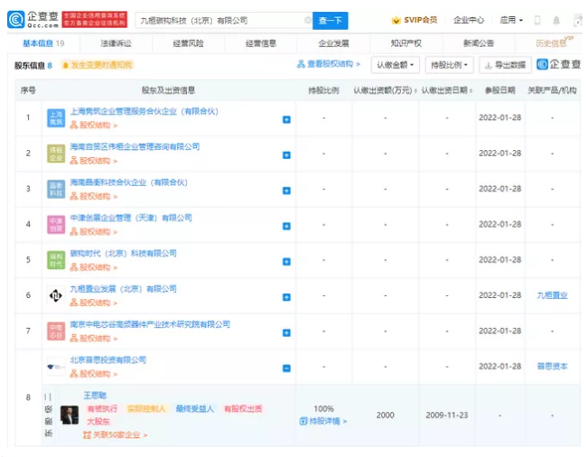Viewport: 587px width, 457px height.
Task: Switch to the 经营风险 tab
Action: [189, 43]
